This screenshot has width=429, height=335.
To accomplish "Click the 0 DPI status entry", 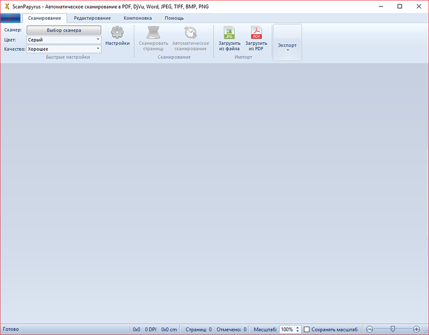I will pyautogui.click(x=151, y=329).
